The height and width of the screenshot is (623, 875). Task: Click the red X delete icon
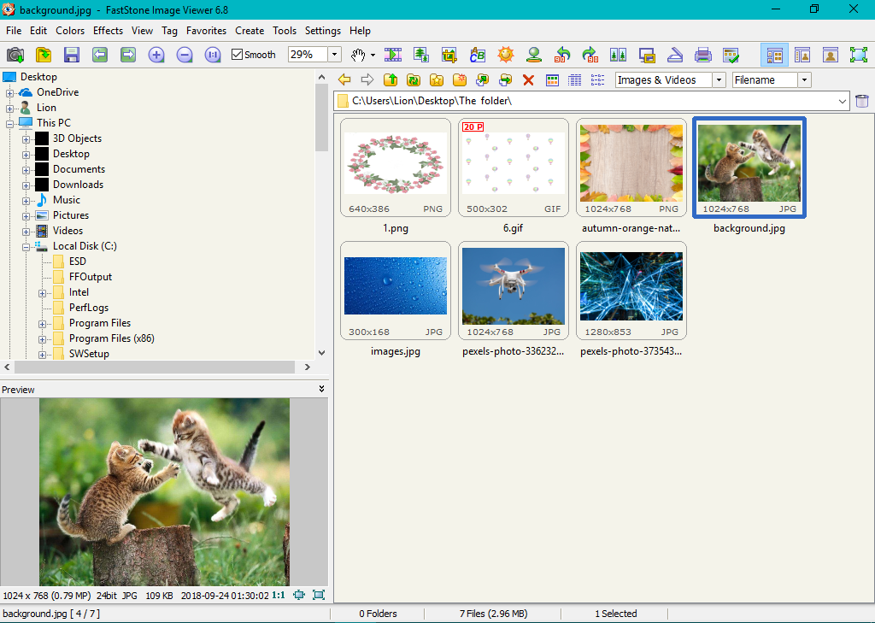[528, 79]
